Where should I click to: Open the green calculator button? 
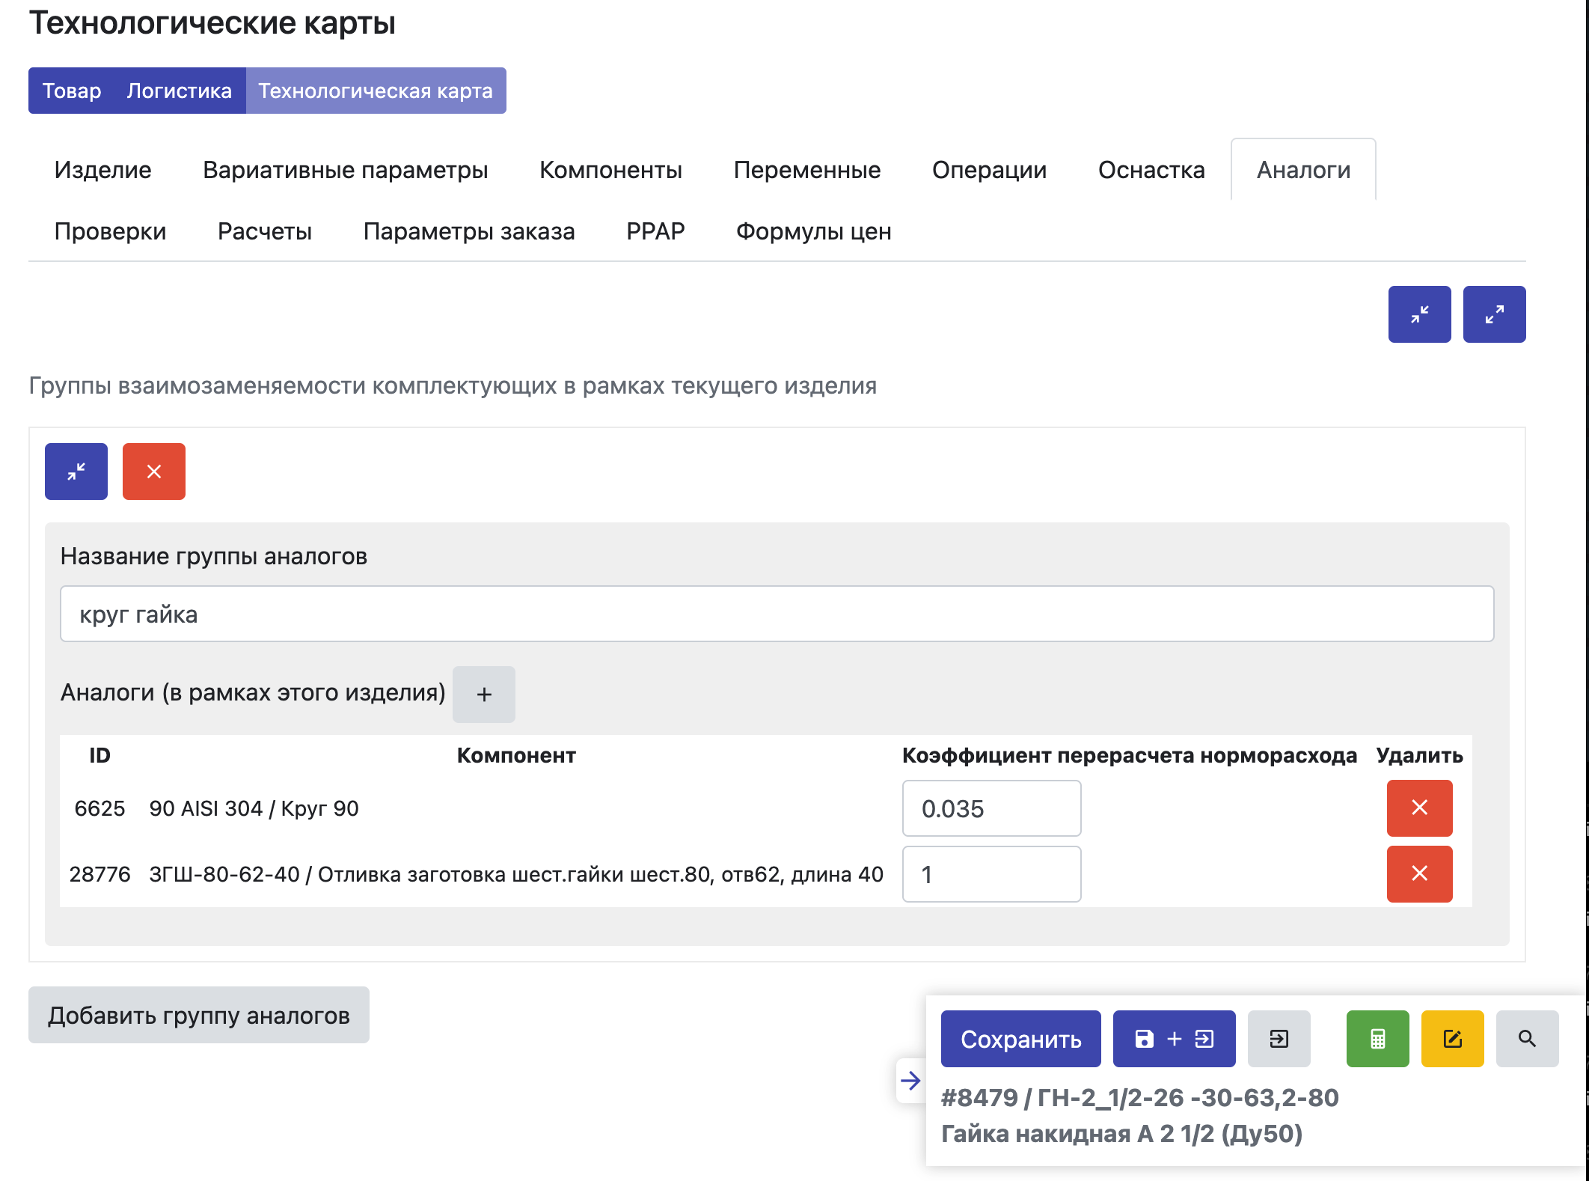(x=1377, y=1039)
